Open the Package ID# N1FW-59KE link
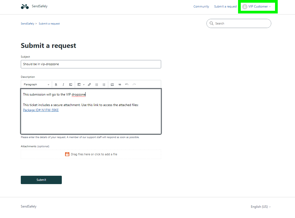 41,110
